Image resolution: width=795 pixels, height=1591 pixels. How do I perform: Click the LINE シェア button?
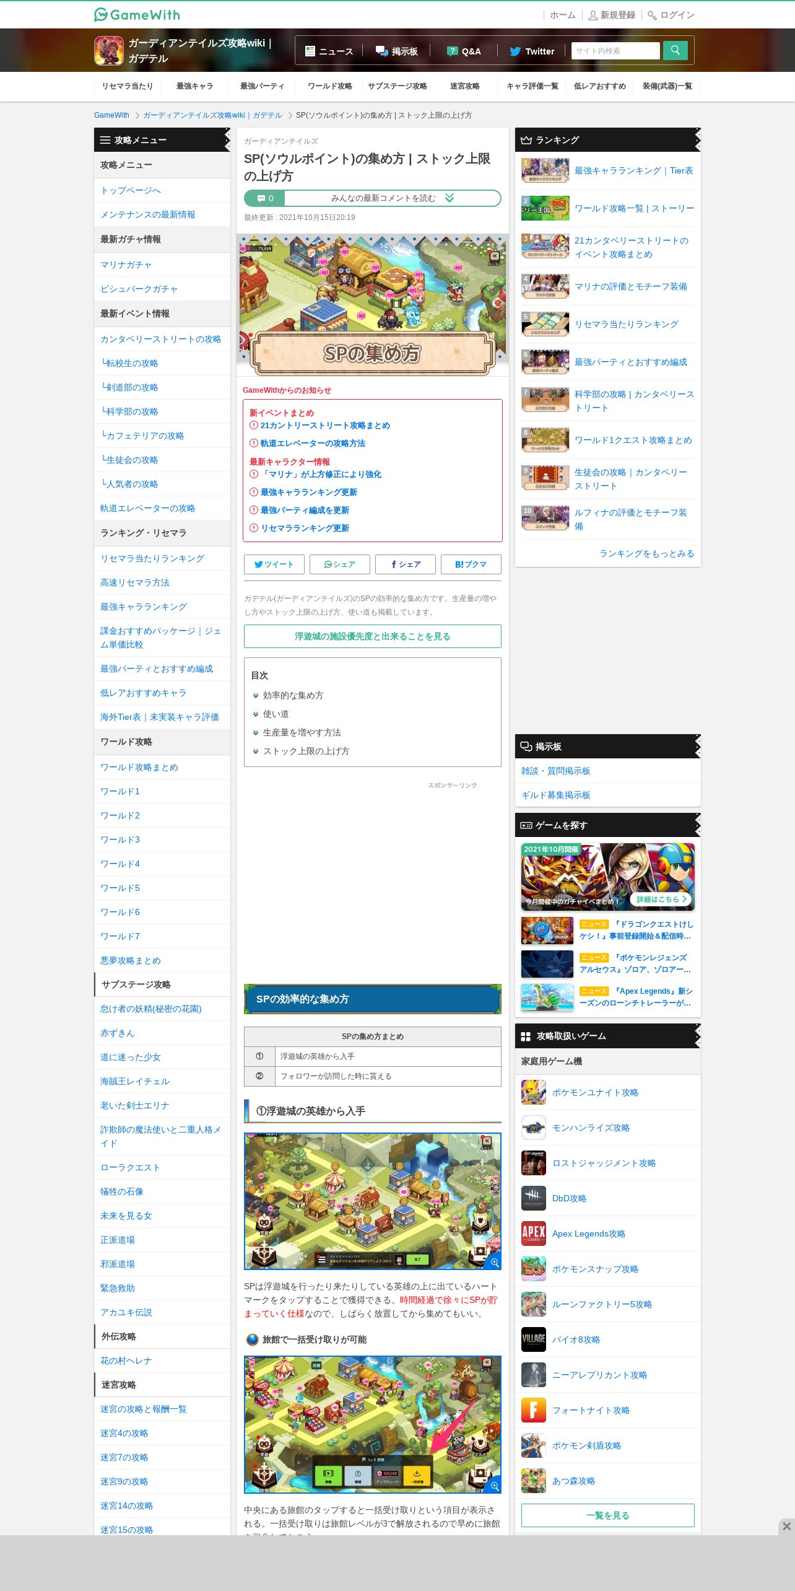coord(339,564)
